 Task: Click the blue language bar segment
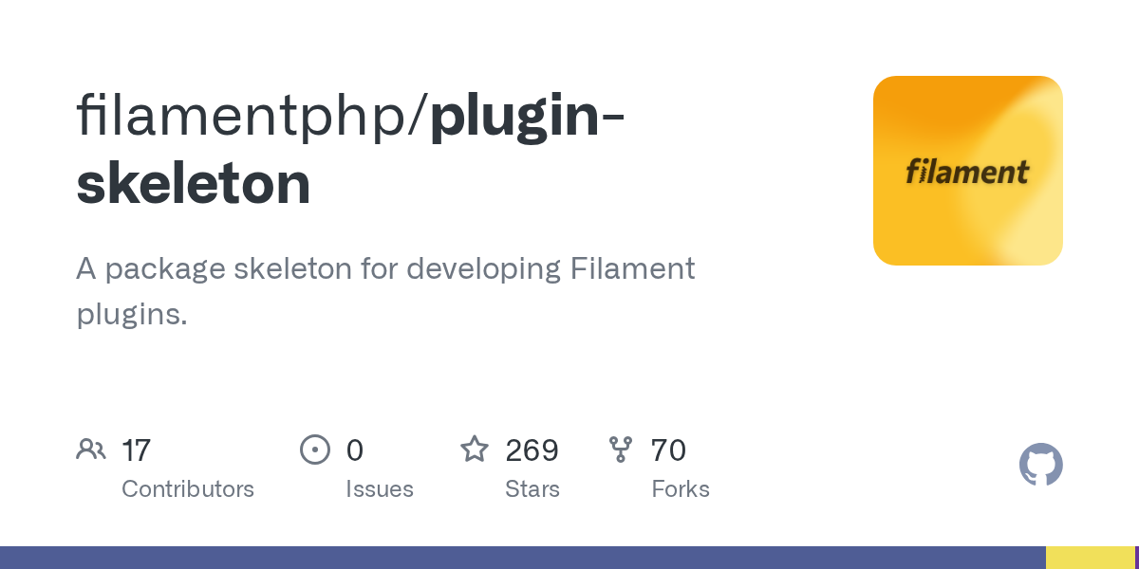pyautogui.click(x=522, y=558)
